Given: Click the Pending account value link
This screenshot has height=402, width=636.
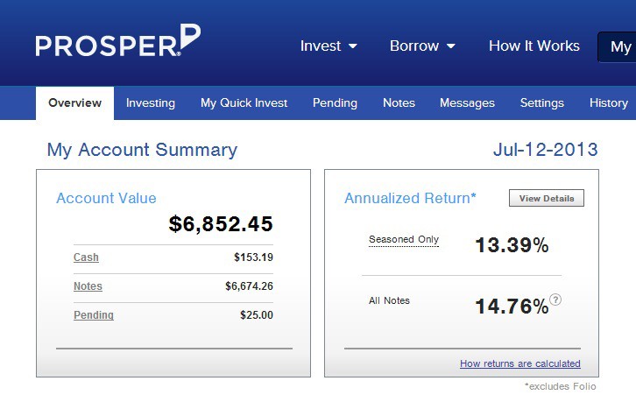Looking at the screenshot, I should [94, 315].
